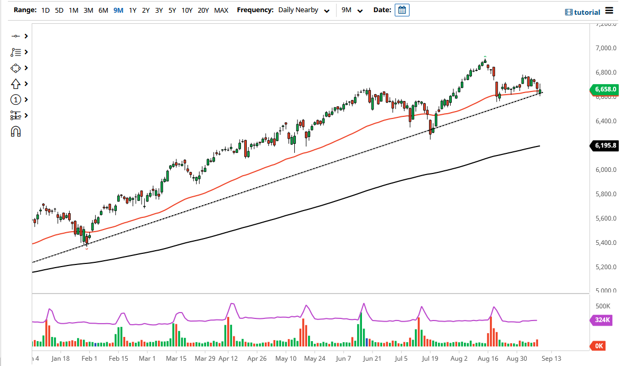
Task: Click the green 6,658.0 price label
Action: 604,90
